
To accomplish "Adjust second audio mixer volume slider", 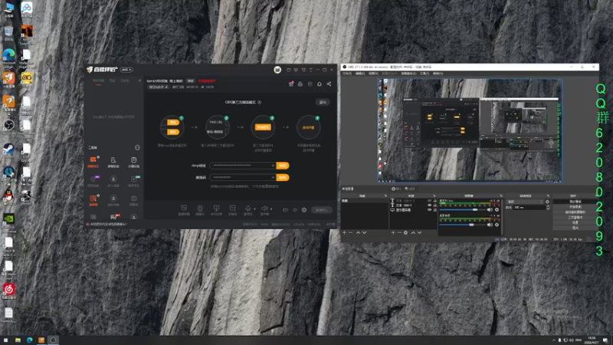I will pos(464,225).
